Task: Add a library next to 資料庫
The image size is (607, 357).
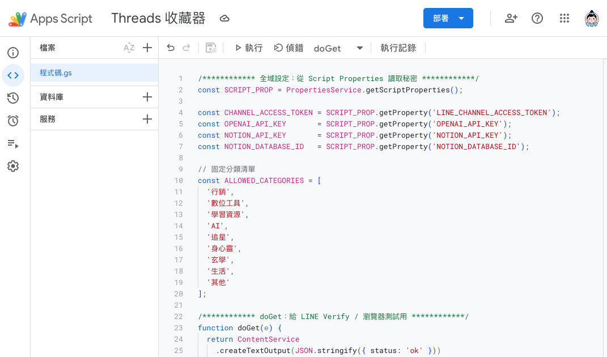Action: click(147, 97)
